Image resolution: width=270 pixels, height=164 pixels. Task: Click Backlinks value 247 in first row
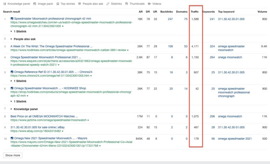170,19
